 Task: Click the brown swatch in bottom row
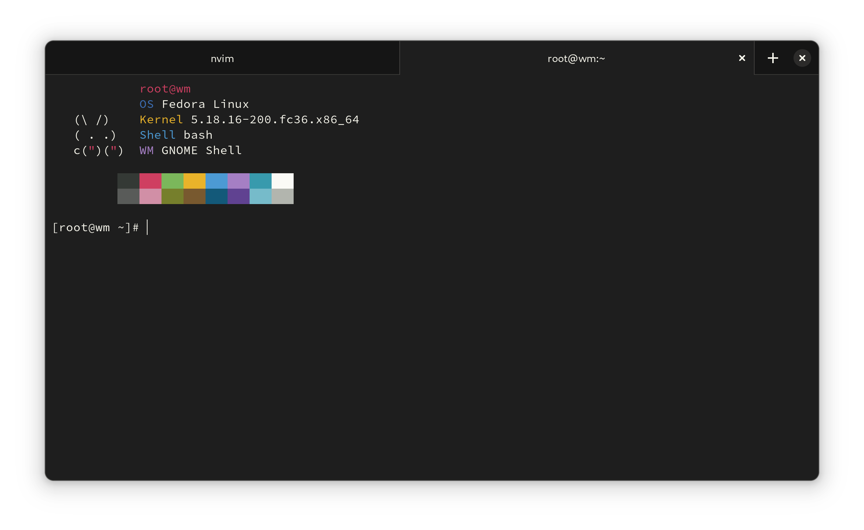click(x=194, y=196)
